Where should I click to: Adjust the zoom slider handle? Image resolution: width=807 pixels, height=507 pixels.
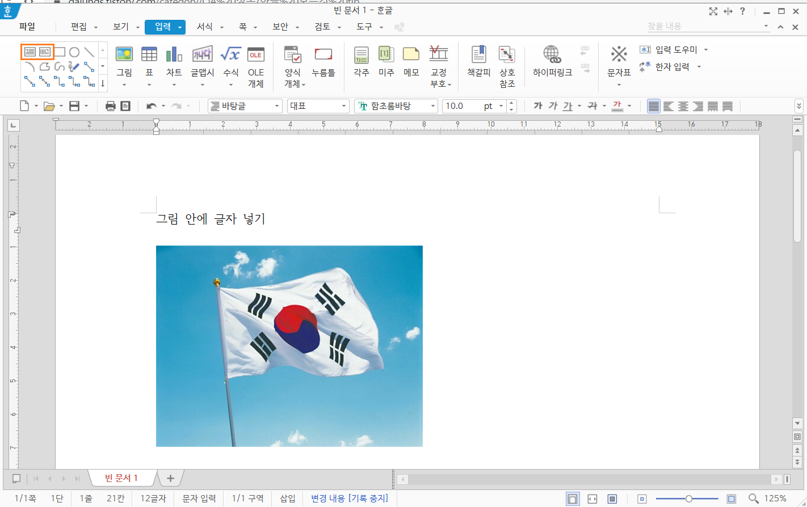[689, 499]
